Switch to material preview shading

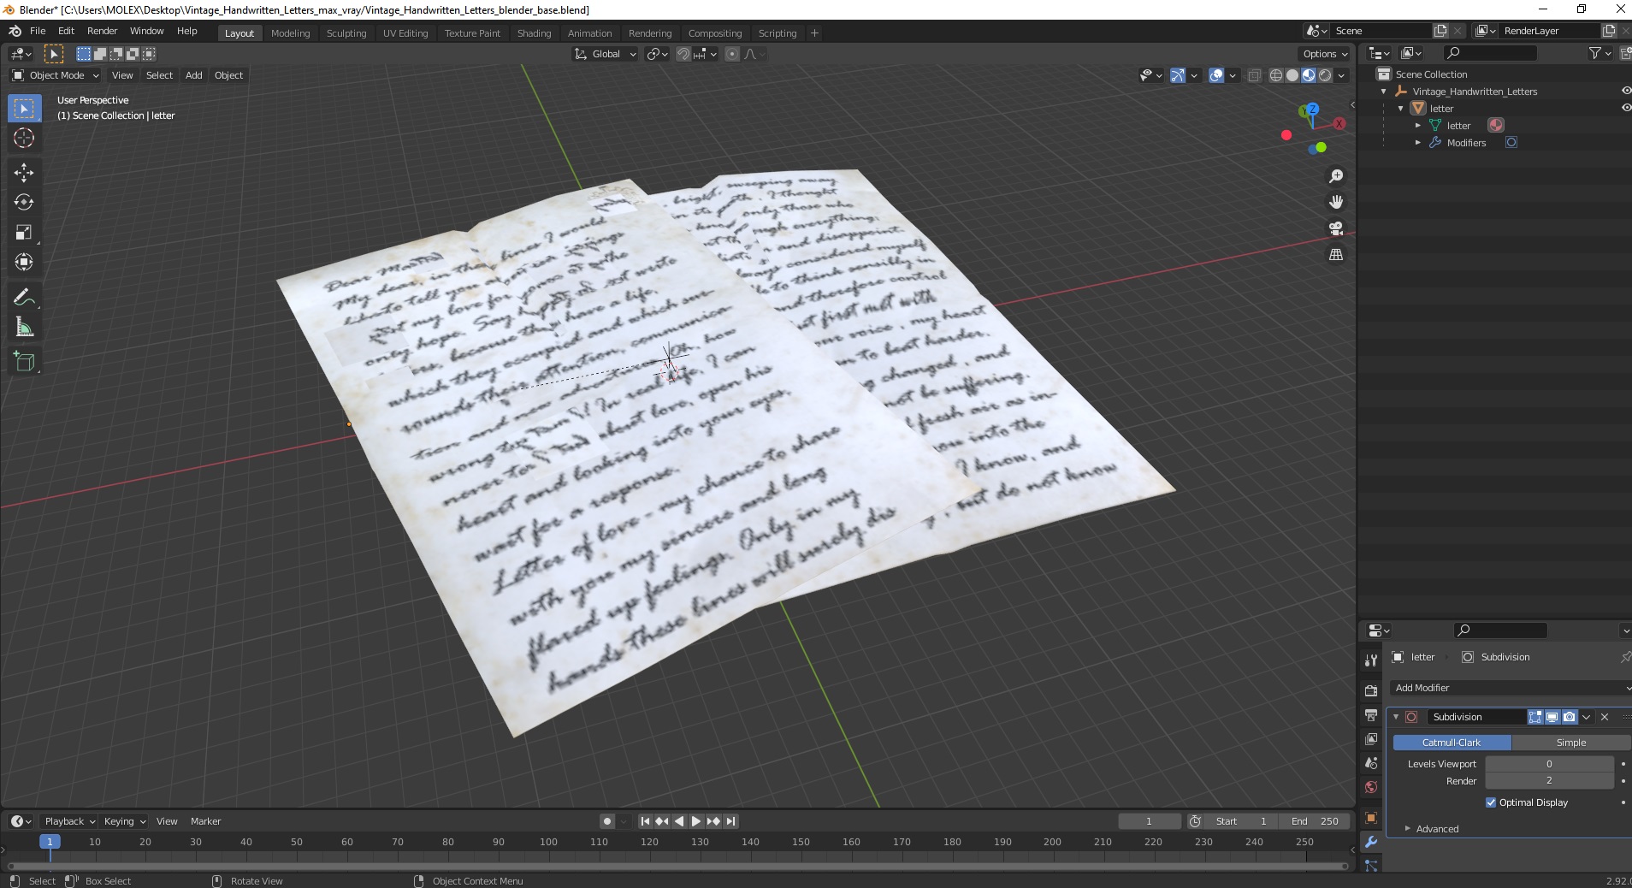(1309, 75)
